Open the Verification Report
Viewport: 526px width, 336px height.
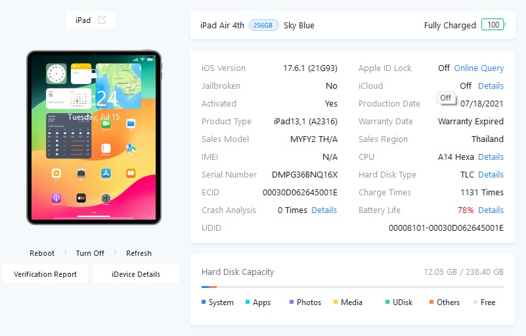[x=45, y=274]
